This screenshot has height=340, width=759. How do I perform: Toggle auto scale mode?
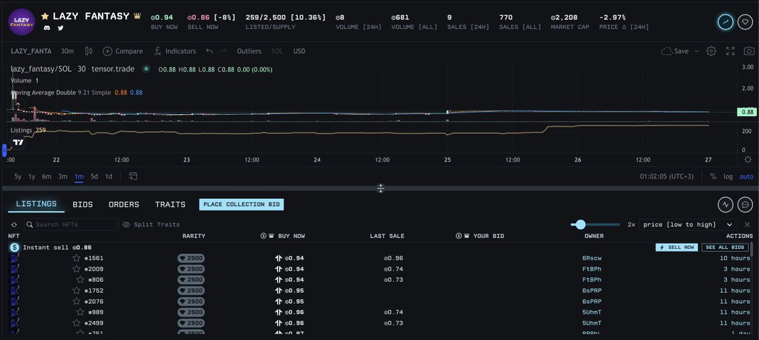pyautogui.click(x=746, y=177)
